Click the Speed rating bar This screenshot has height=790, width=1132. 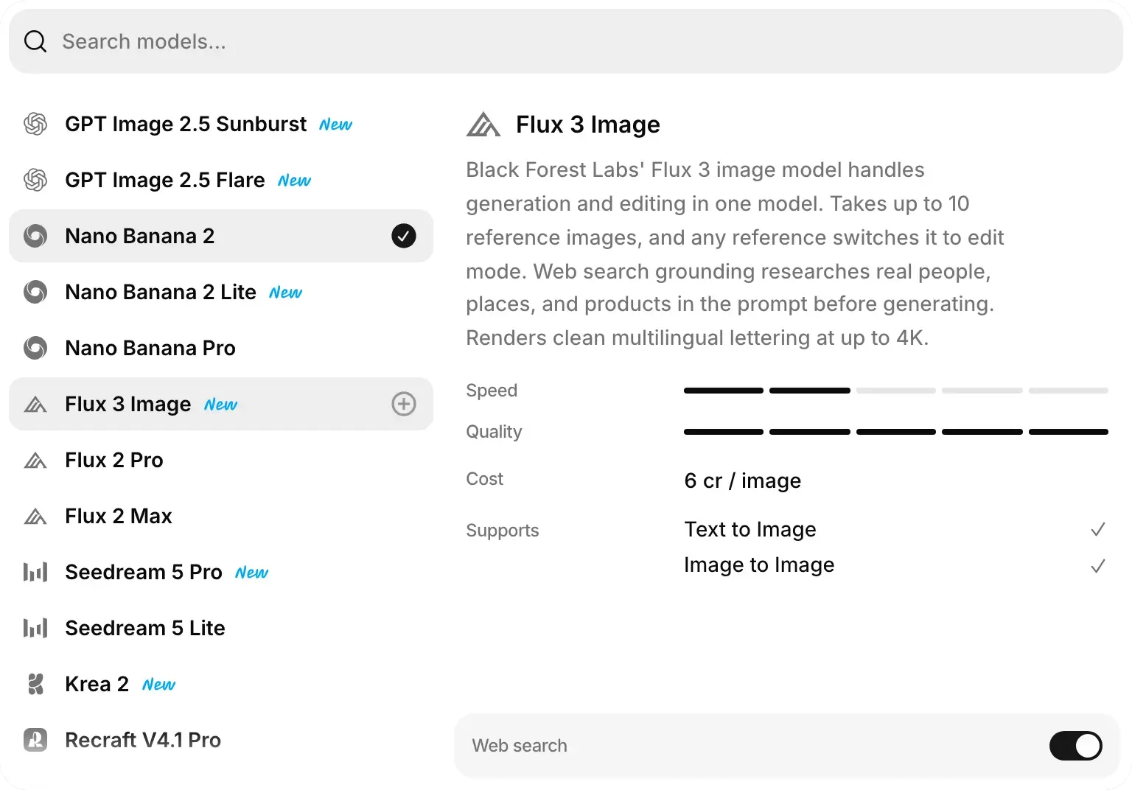pyautogui.click(x=896, y=391)
